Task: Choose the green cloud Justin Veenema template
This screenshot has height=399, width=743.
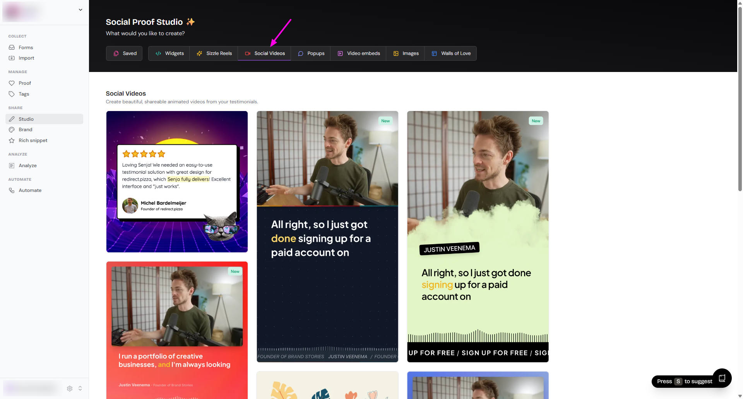Action: [478, 236]
